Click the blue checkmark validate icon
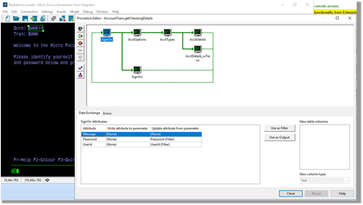Screen dimensions: 363x205 [x=80, y=68]
